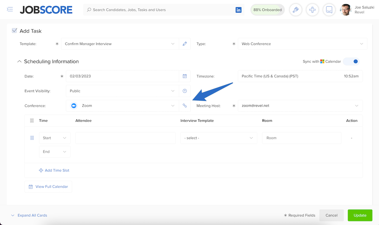The height and width of the screenshot is (225, 379).
Task: Click the Time column header
Action: pos(43,121)
